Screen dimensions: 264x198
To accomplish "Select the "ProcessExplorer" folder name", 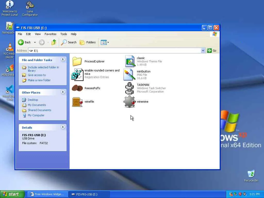I will [94, 61].
